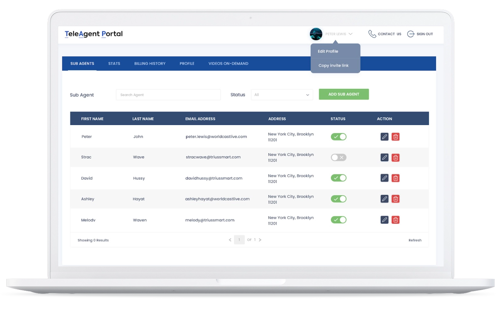Image resolution: width=503 pixels, height=309 pixels.
Task: Click email ashleyhayat@worldcastlive.com
Action: coord(217,199)
